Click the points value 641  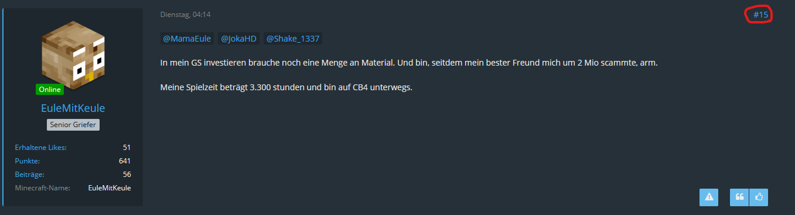[x=125, y=161]
